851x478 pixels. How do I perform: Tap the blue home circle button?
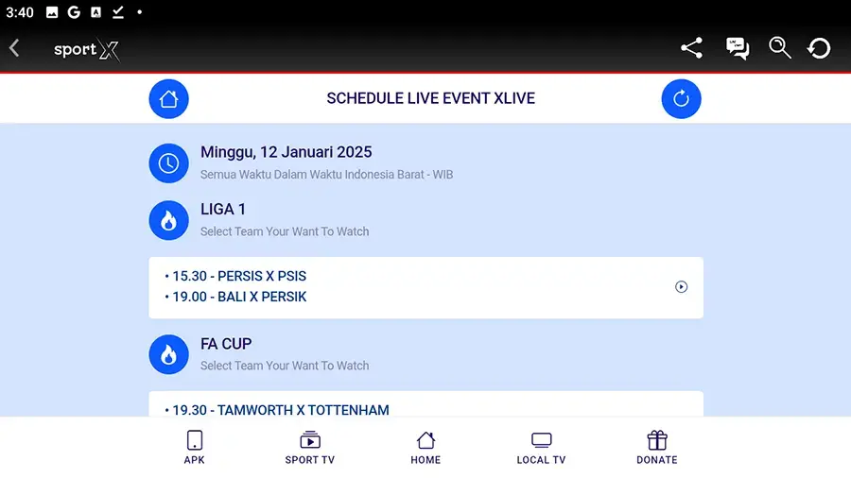[168, 98]
